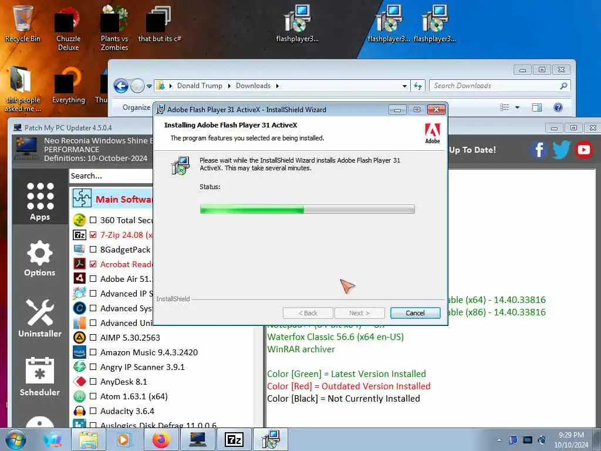The height and width of the screenshot is (451, 601).
Task: Uncheck the 7-Zip 24.08 checkbox
Action: coord(93,235)
